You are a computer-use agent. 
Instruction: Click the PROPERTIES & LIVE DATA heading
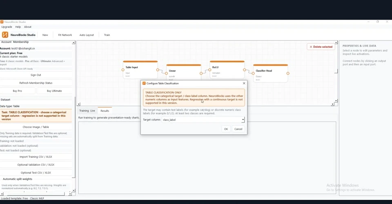point(359,46)
